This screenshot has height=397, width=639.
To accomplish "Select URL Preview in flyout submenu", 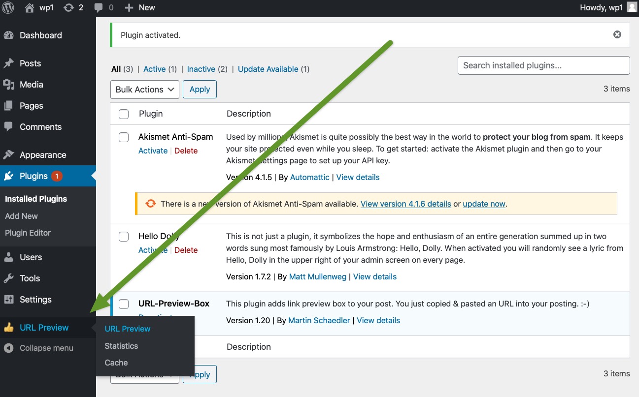I will click(x=128, y=329).
